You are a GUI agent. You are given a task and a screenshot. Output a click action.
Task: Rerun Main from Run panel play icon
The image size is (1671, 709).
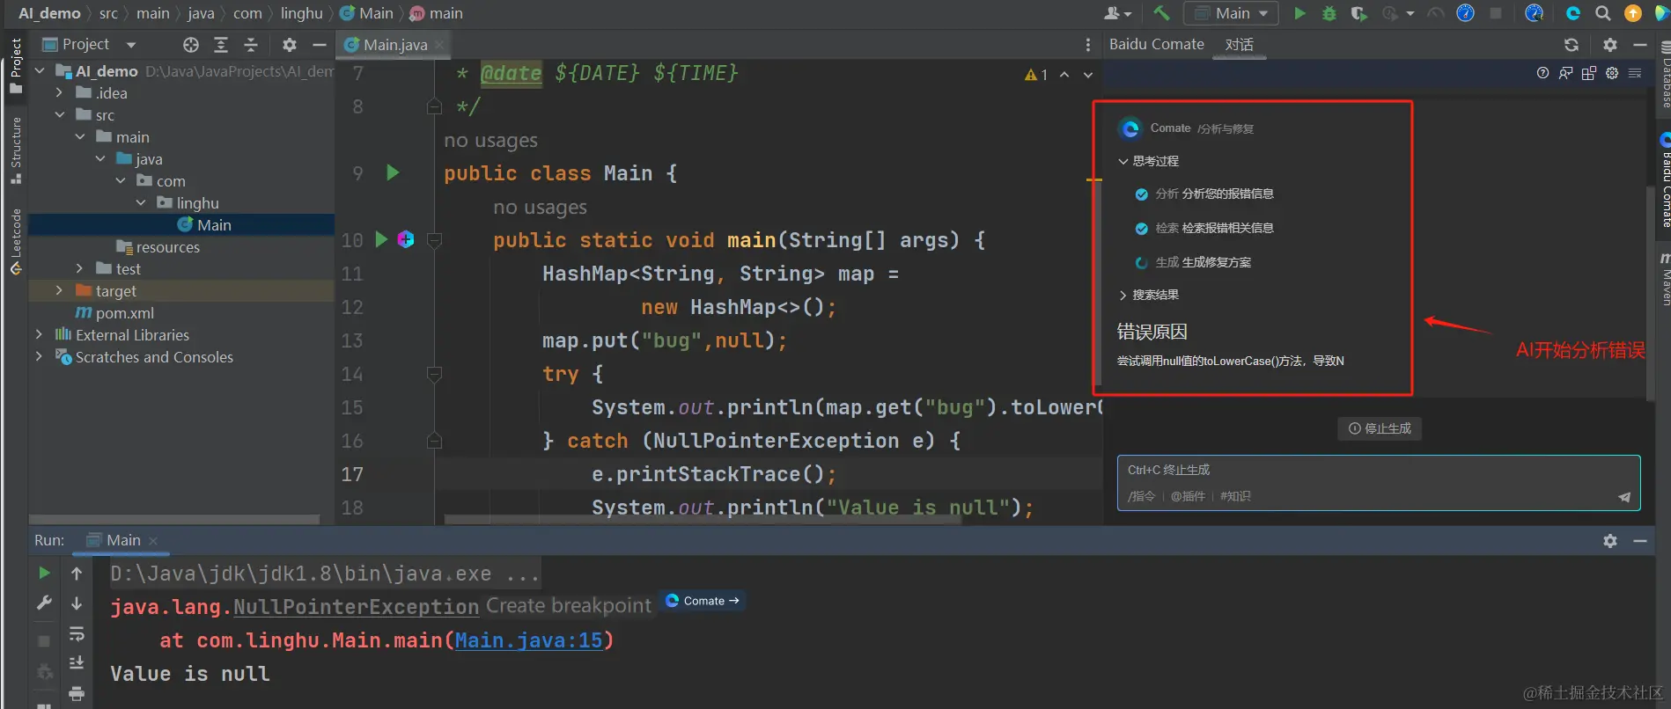[x=44, y=574]
